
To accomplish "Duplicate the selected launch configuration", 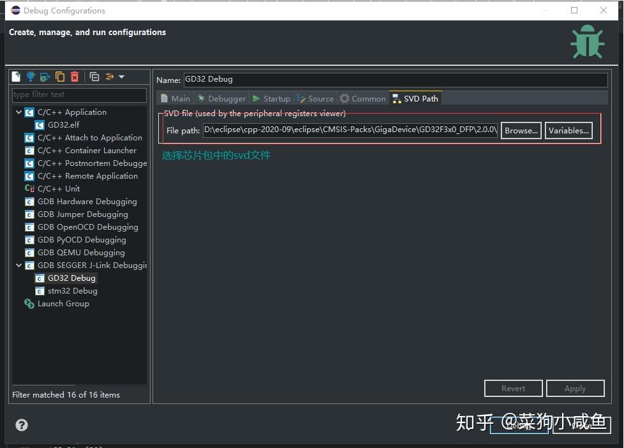I will [x=60, y=77].
